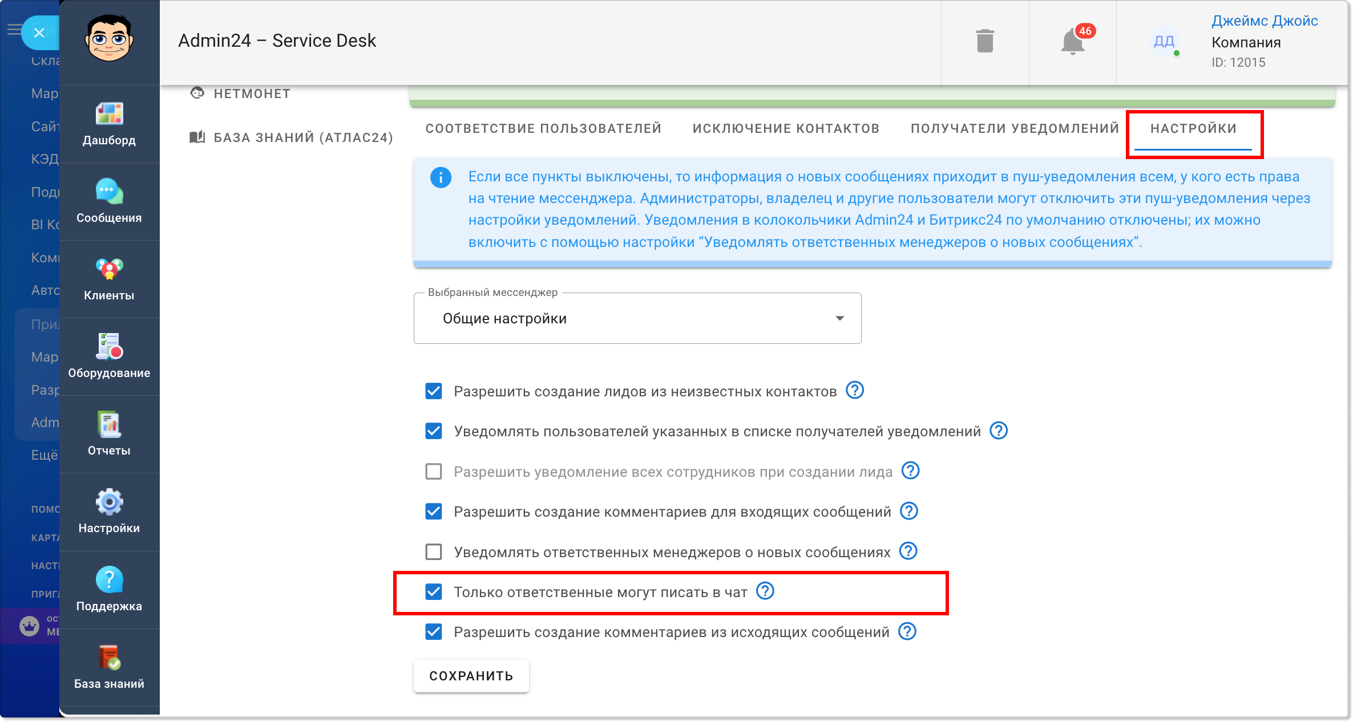Image resolution: width=1353 pixels, height=722 pixels.
Task: Click help icon for списке получателей уведомлений
Action: tap(999, 431)
